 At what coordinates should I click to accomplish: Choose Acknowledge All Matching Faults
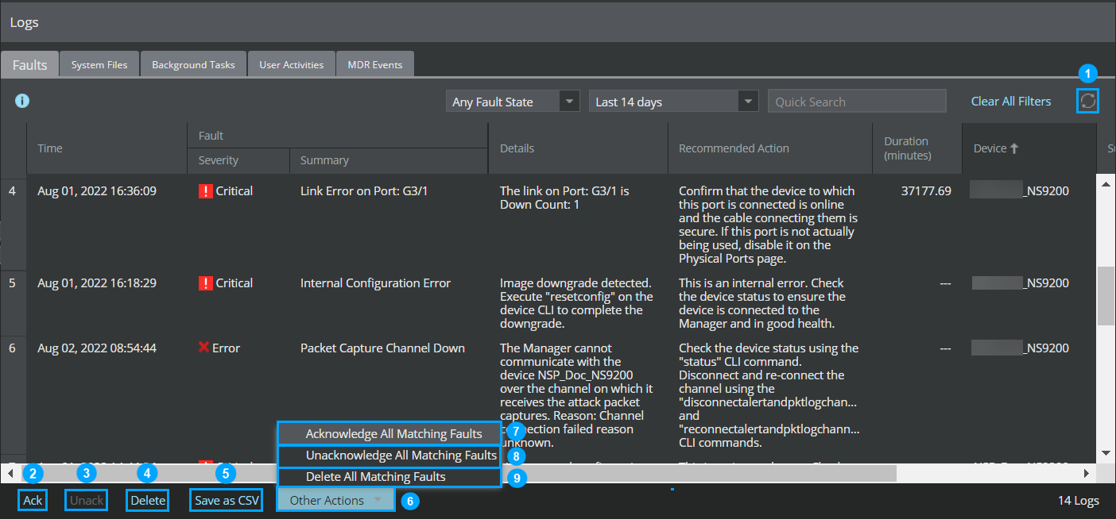point(389,434)
